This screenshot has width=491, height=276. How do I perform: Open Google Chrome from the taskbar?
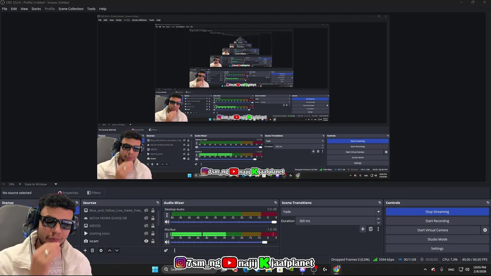[x=336, y=269]
